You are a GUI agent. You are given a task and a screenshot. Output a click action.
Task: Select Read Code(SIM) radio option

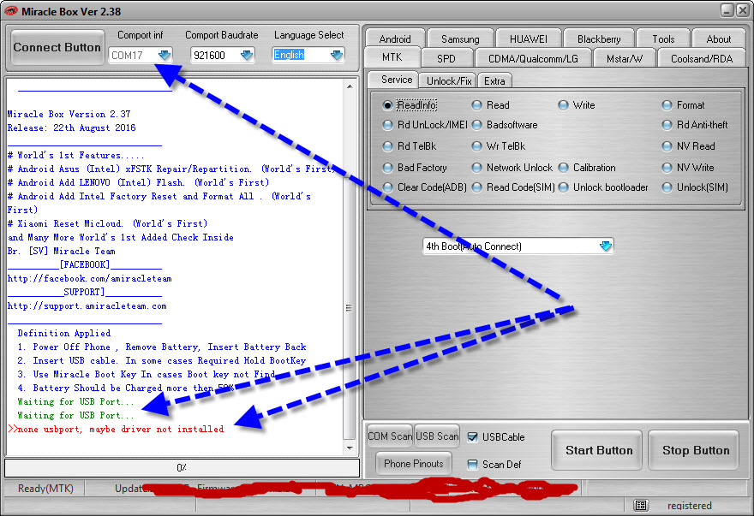(513, 187)
